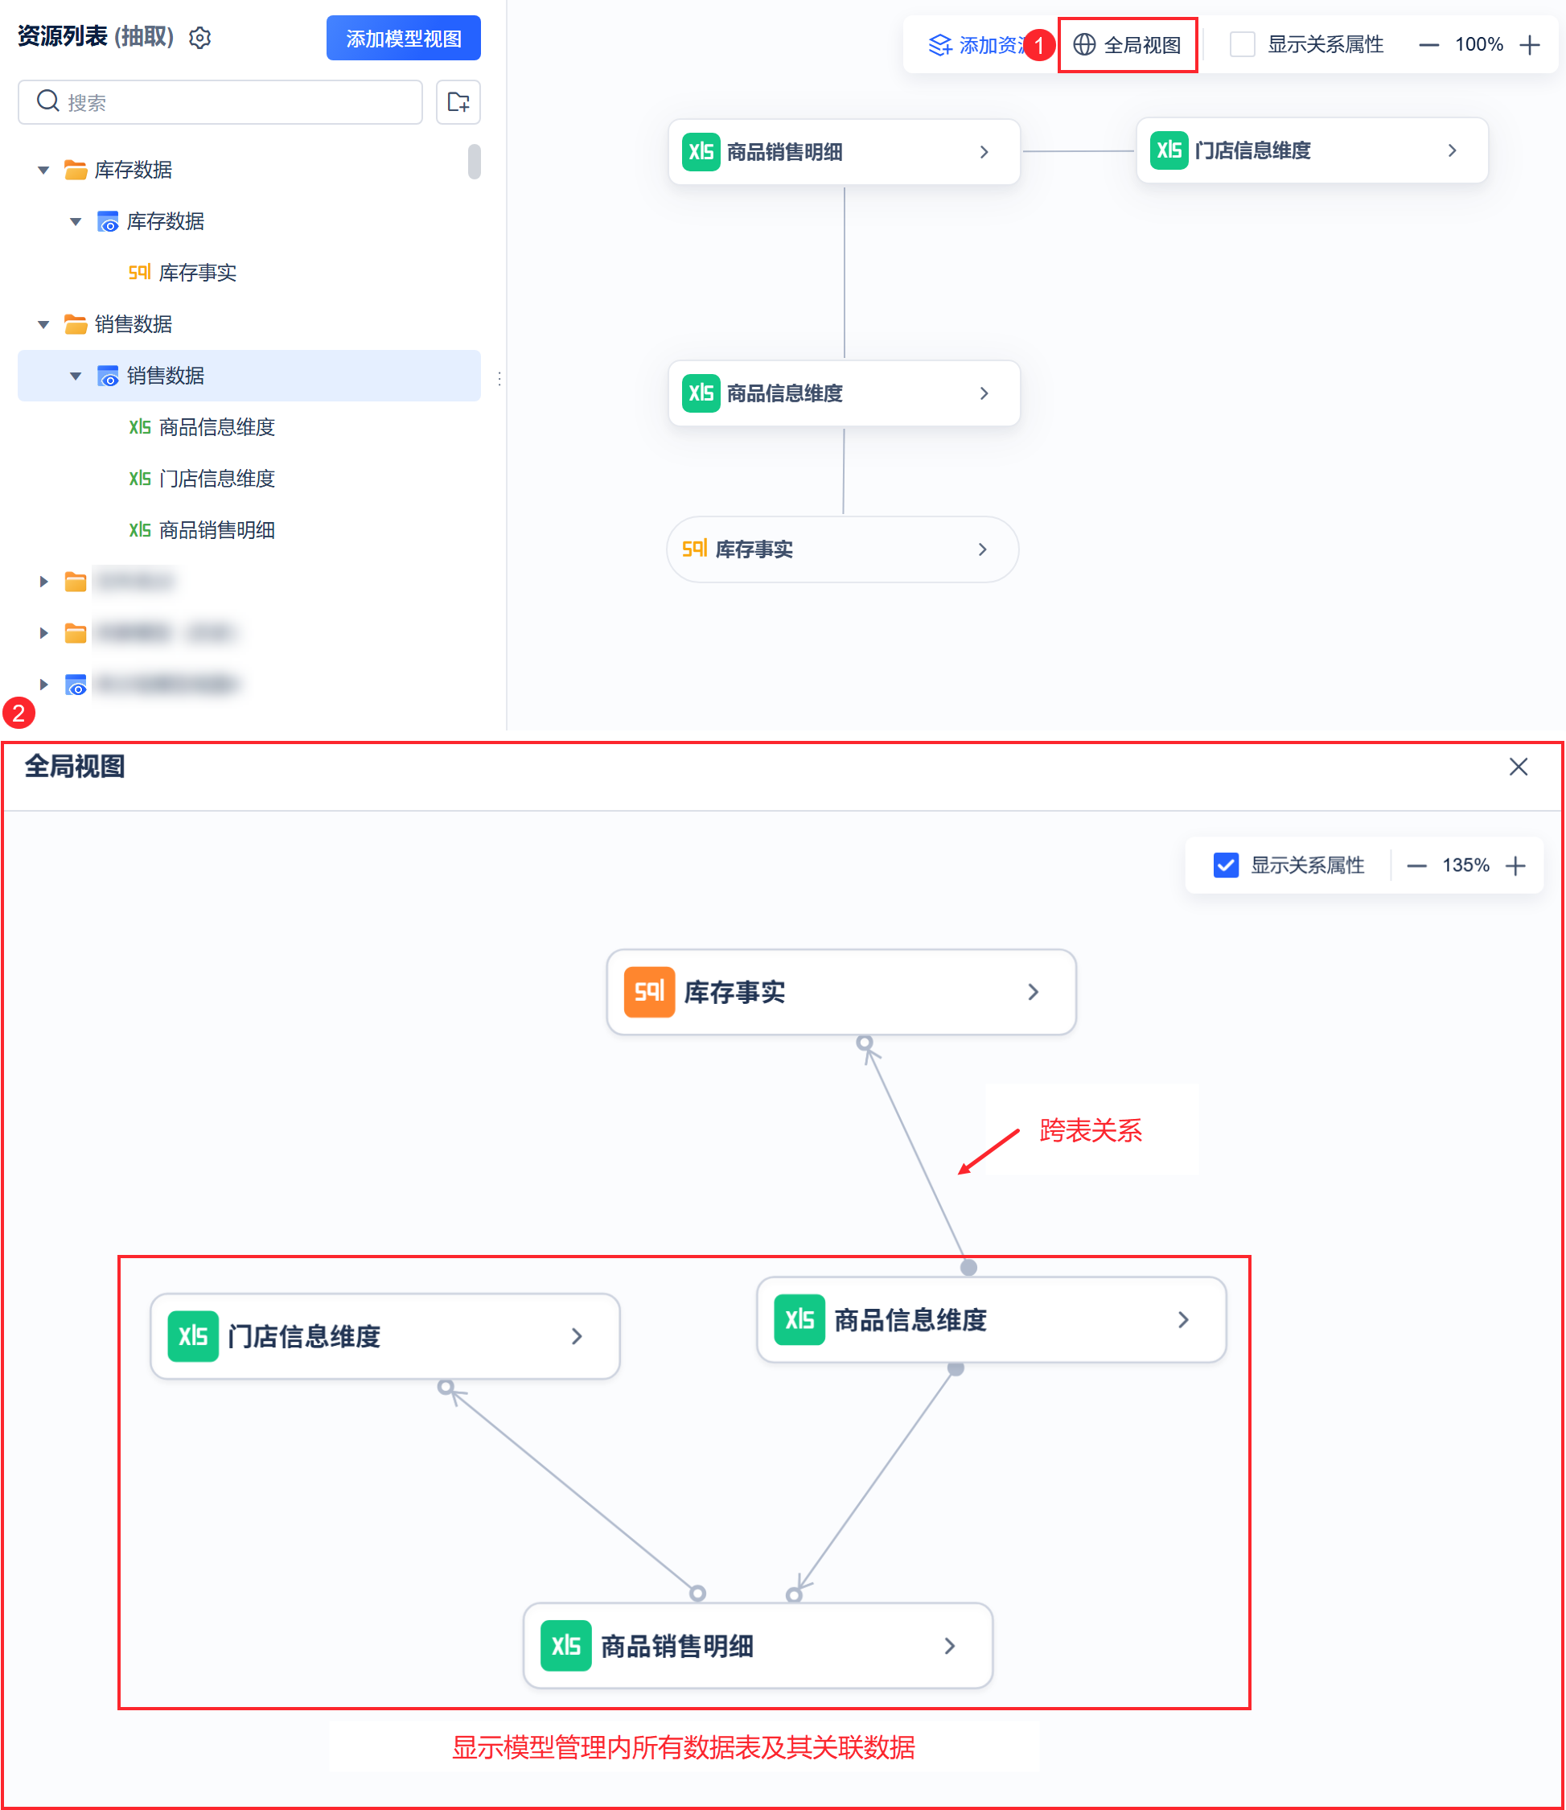The width and height of the screenshot is (1566, 1810).
Task: Click the resource list scrollbar thumb
Action: [x=474, y=162]
